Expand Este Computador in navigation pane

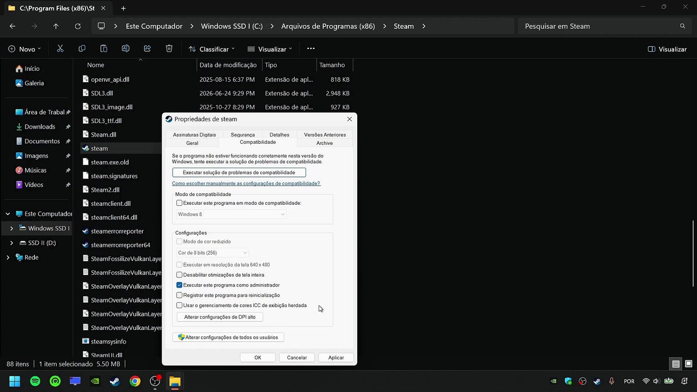click(8, 214)
